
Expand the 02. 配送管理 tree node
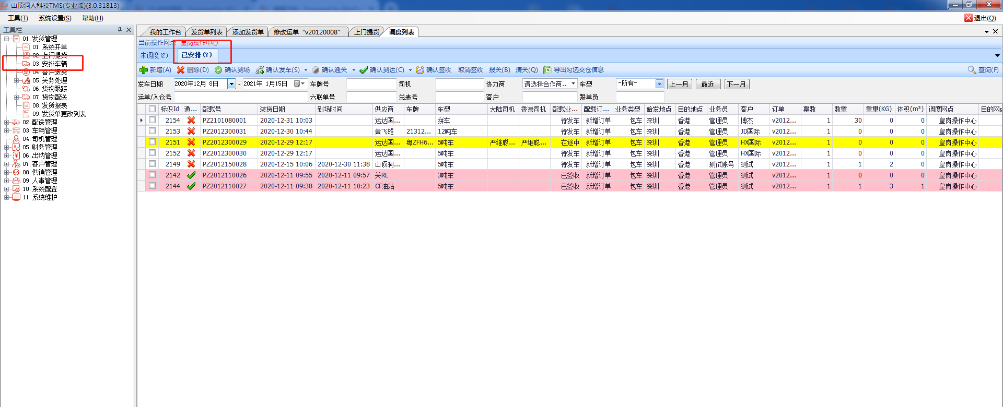coord(6,122)
